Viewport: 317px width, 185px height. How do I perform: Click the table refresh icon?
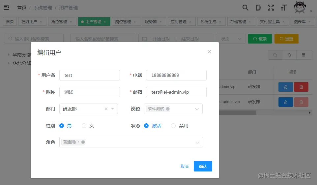pyautogui.click(x=289, y=55)
